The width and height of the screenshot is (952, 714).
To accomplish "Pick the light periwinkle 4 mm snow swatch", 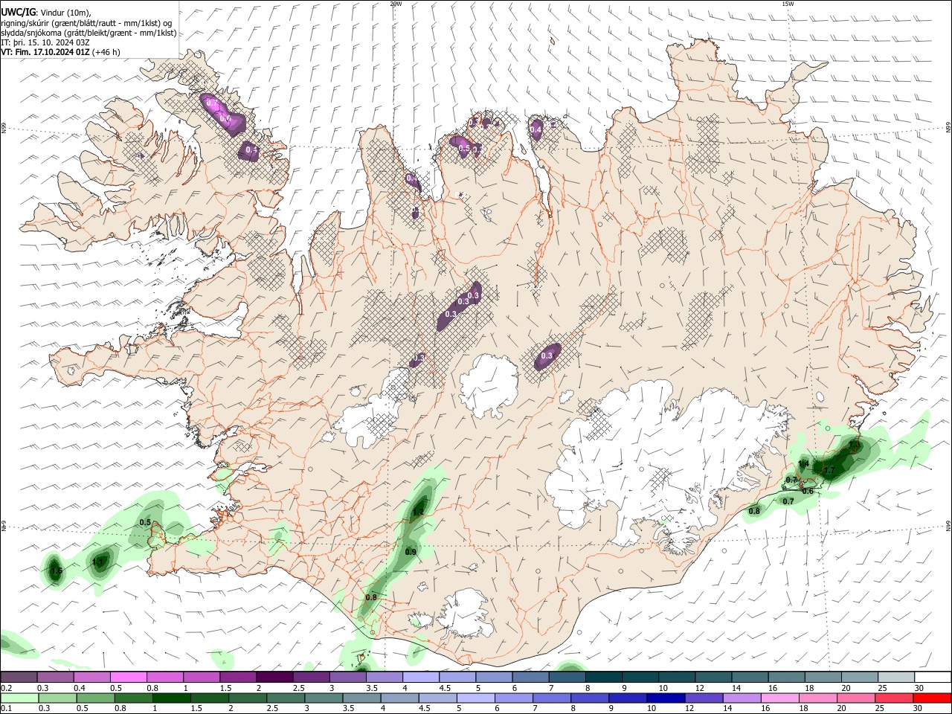I will coord(421,677).
